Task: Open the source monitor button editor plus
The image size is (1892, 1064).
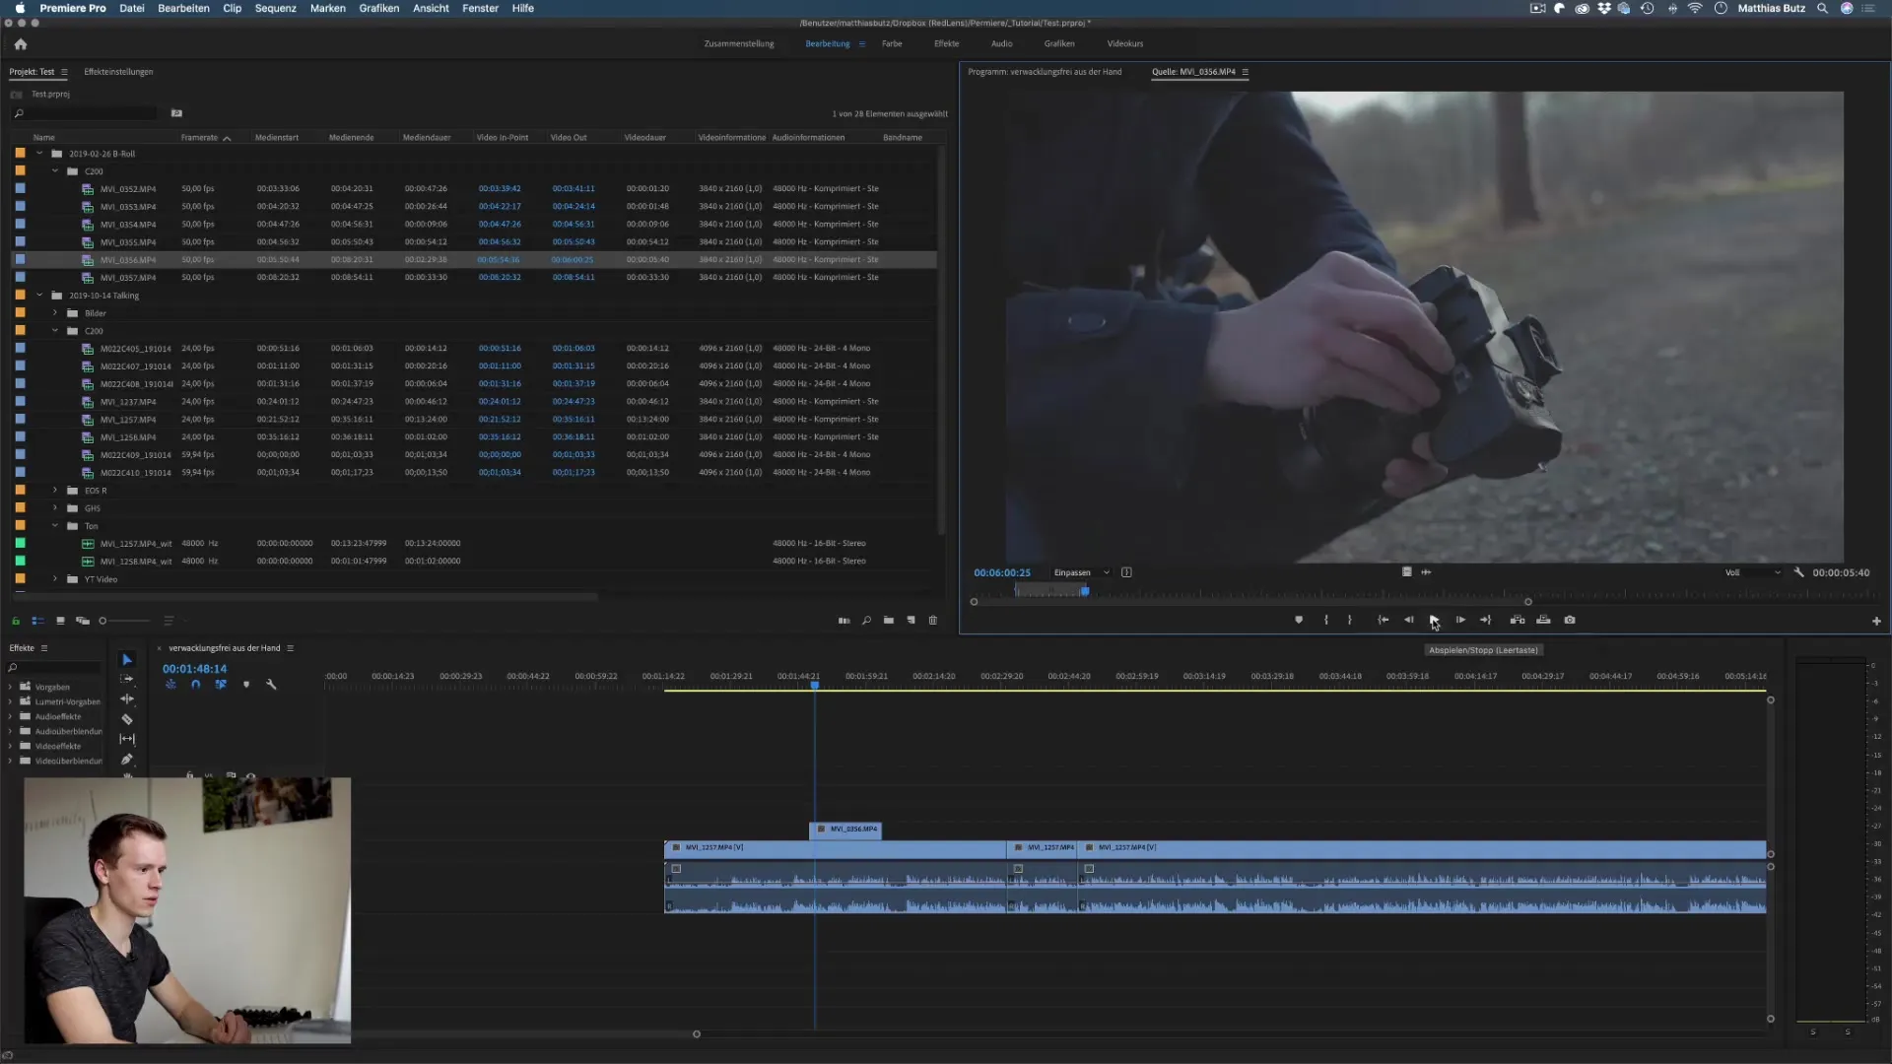Action: [1876, 621]
